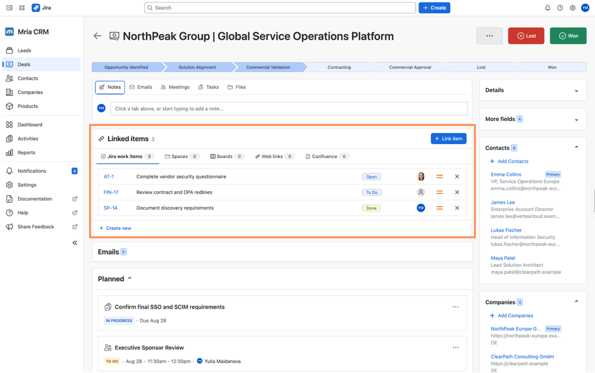This screenshot has width=595, height=373.
Task: Open the deal's more actions button
Action: pos(490,36)
